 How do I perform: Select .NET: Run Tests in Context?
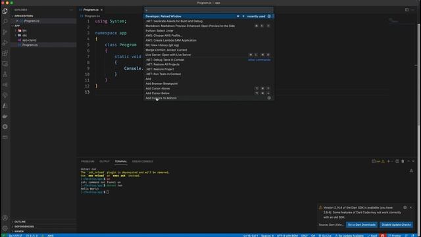[209, 74]
